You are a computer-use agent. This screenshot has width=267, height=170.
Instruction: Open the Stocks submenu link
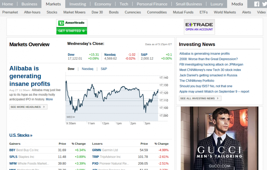click(x=52, y=12)
